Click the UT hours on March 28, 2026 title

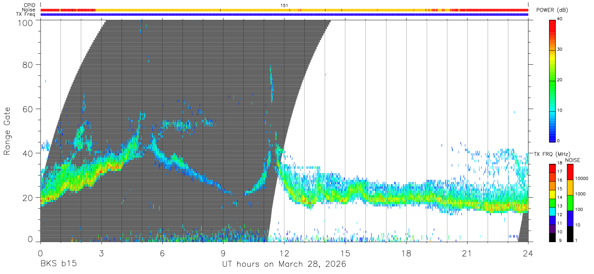click(284, 264)
